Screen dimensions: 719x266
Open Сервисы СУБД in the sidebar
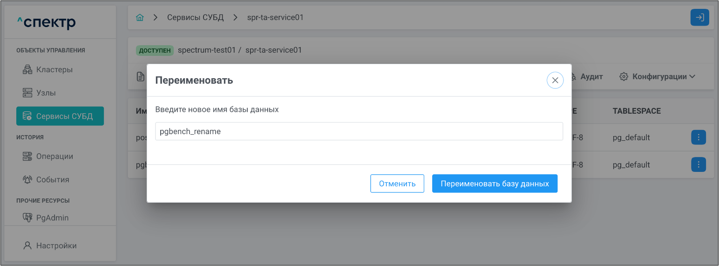[60, 116]
